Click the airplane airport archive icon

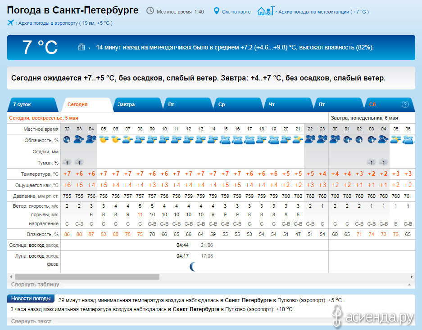[10, 22]
